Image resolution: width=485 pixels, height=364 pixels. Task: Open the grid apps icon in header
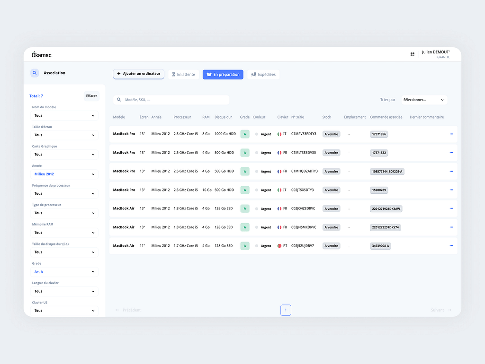pyautogui.click(x=413, y=54)
